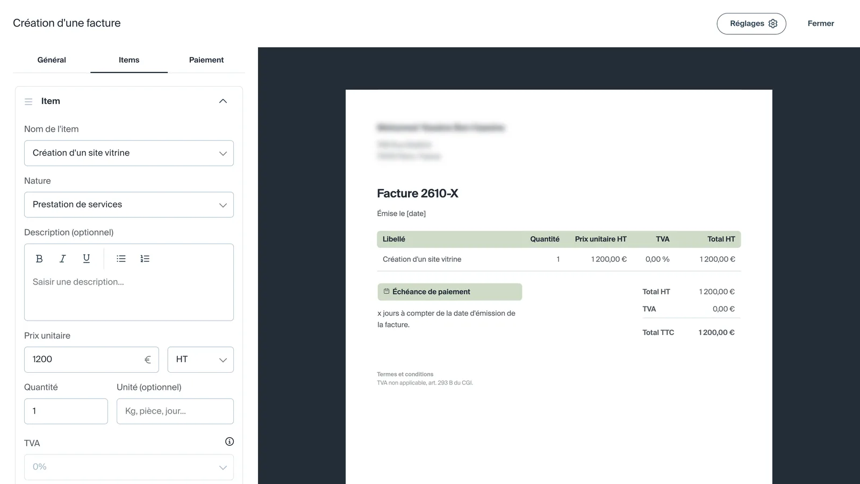Insert a bulleted list in description
Viewport: 860px width, 484px height.
click(121, 259)
